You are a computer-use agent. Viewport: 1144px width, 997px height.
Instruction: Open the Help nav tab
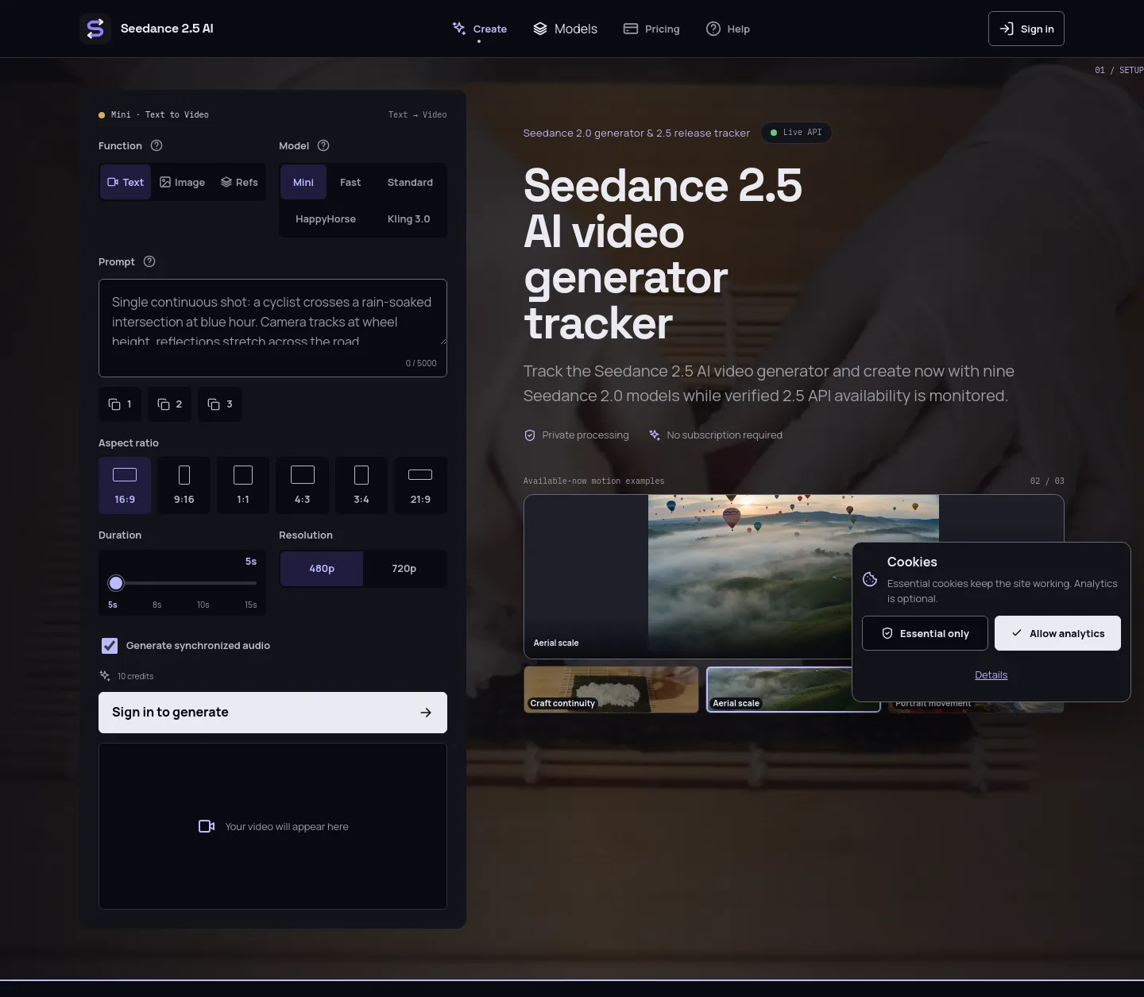point(728,29)
